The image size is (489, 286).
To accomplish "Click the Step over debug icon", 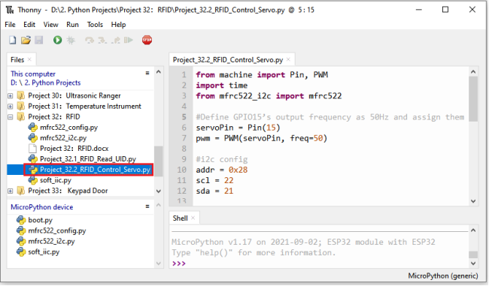I will click(x=90, y=40).
